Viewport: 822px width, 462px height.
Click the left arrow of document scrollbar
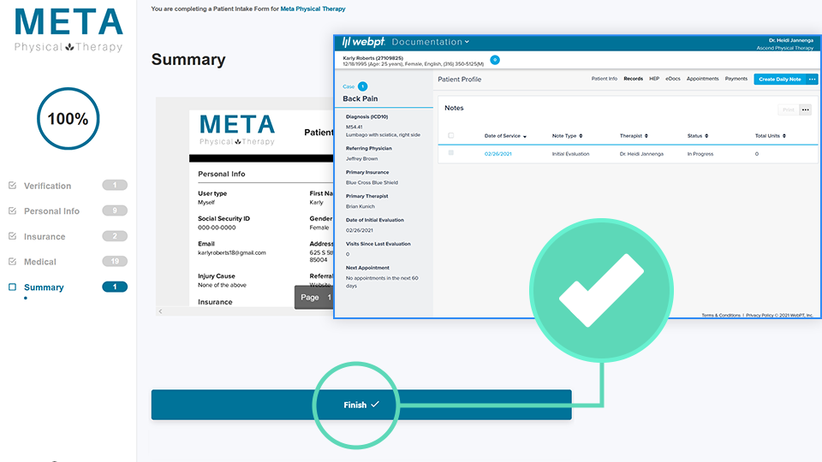(159, 311)
